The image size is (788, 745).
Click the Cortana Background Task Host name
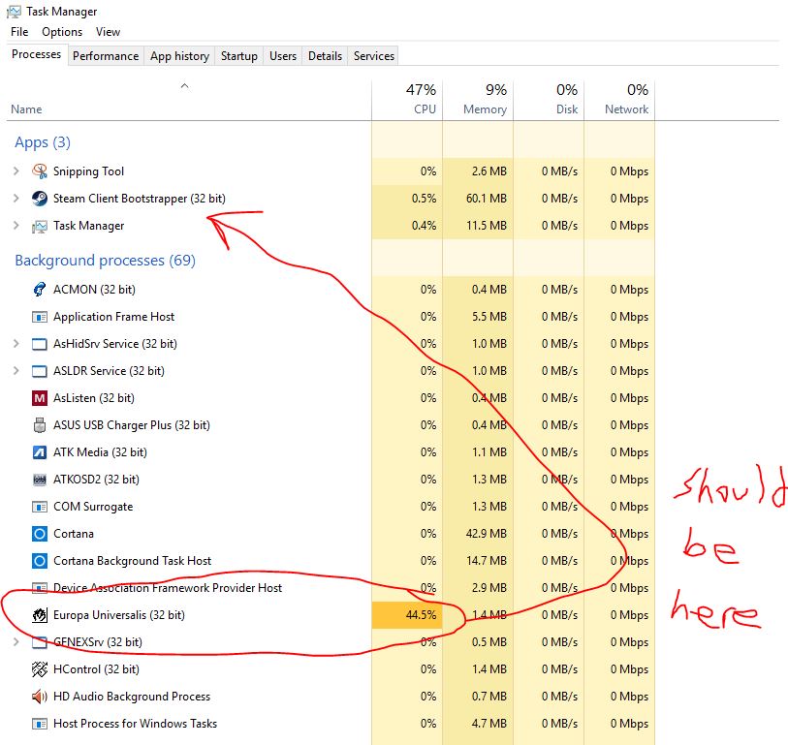click(x=132, y=561)
